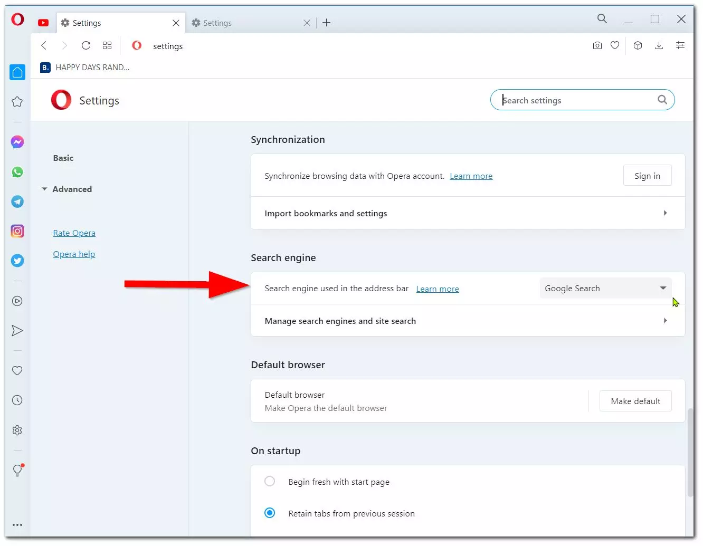This screenshot has height=546, width=703.
Task: Open the lightbulb tips icon in sidebar
Action: 17,470
